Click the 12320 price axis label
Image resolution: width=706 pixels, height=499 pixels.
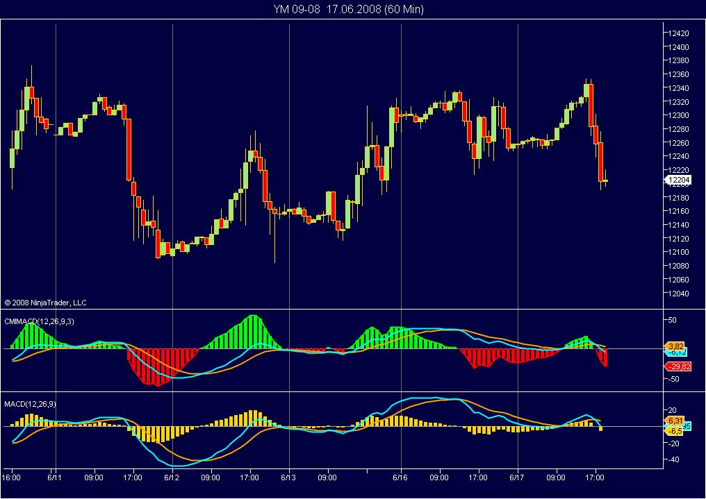(x=678, y=101)
